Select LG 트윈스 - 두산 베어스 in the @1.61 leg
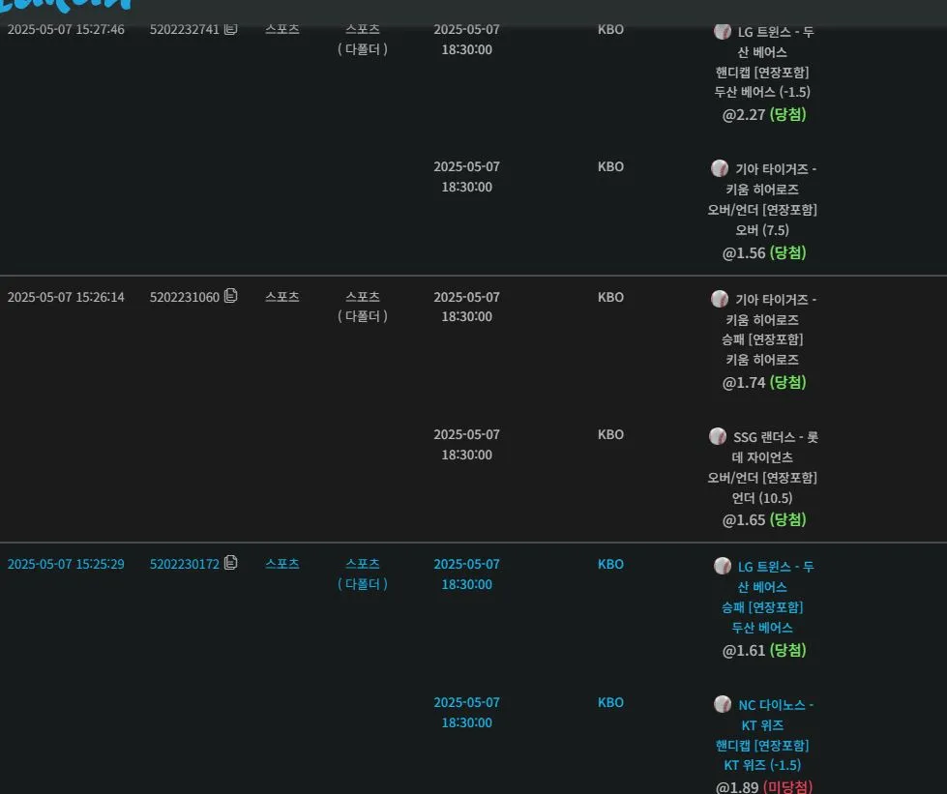This screenshot has height=794, width=947. pos(775,577)
